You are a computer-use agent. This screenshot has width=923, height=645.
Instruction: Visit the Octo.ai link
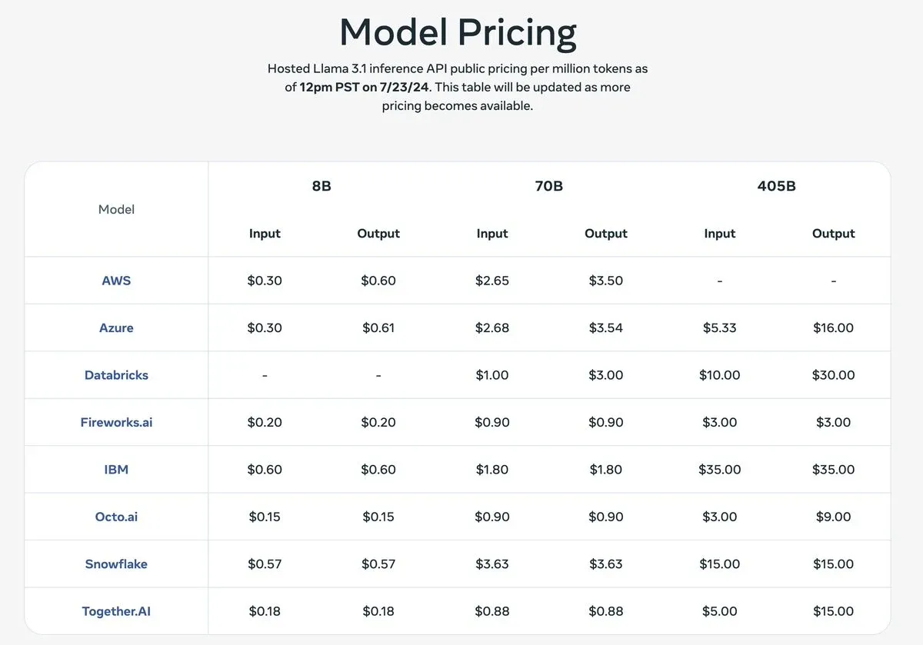tap(116, 517)
